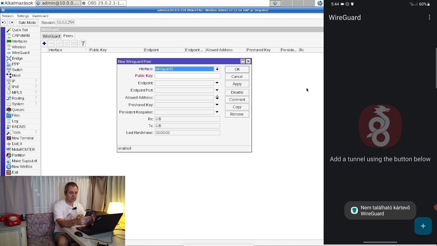437x246 pixels.
Task: Click Cancel in New Wireguard Peer
Action: (x=237, y=77)
